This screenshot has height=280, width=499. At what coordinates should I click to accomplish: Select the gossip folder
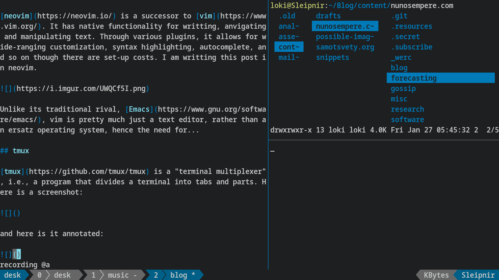[403, 88]
